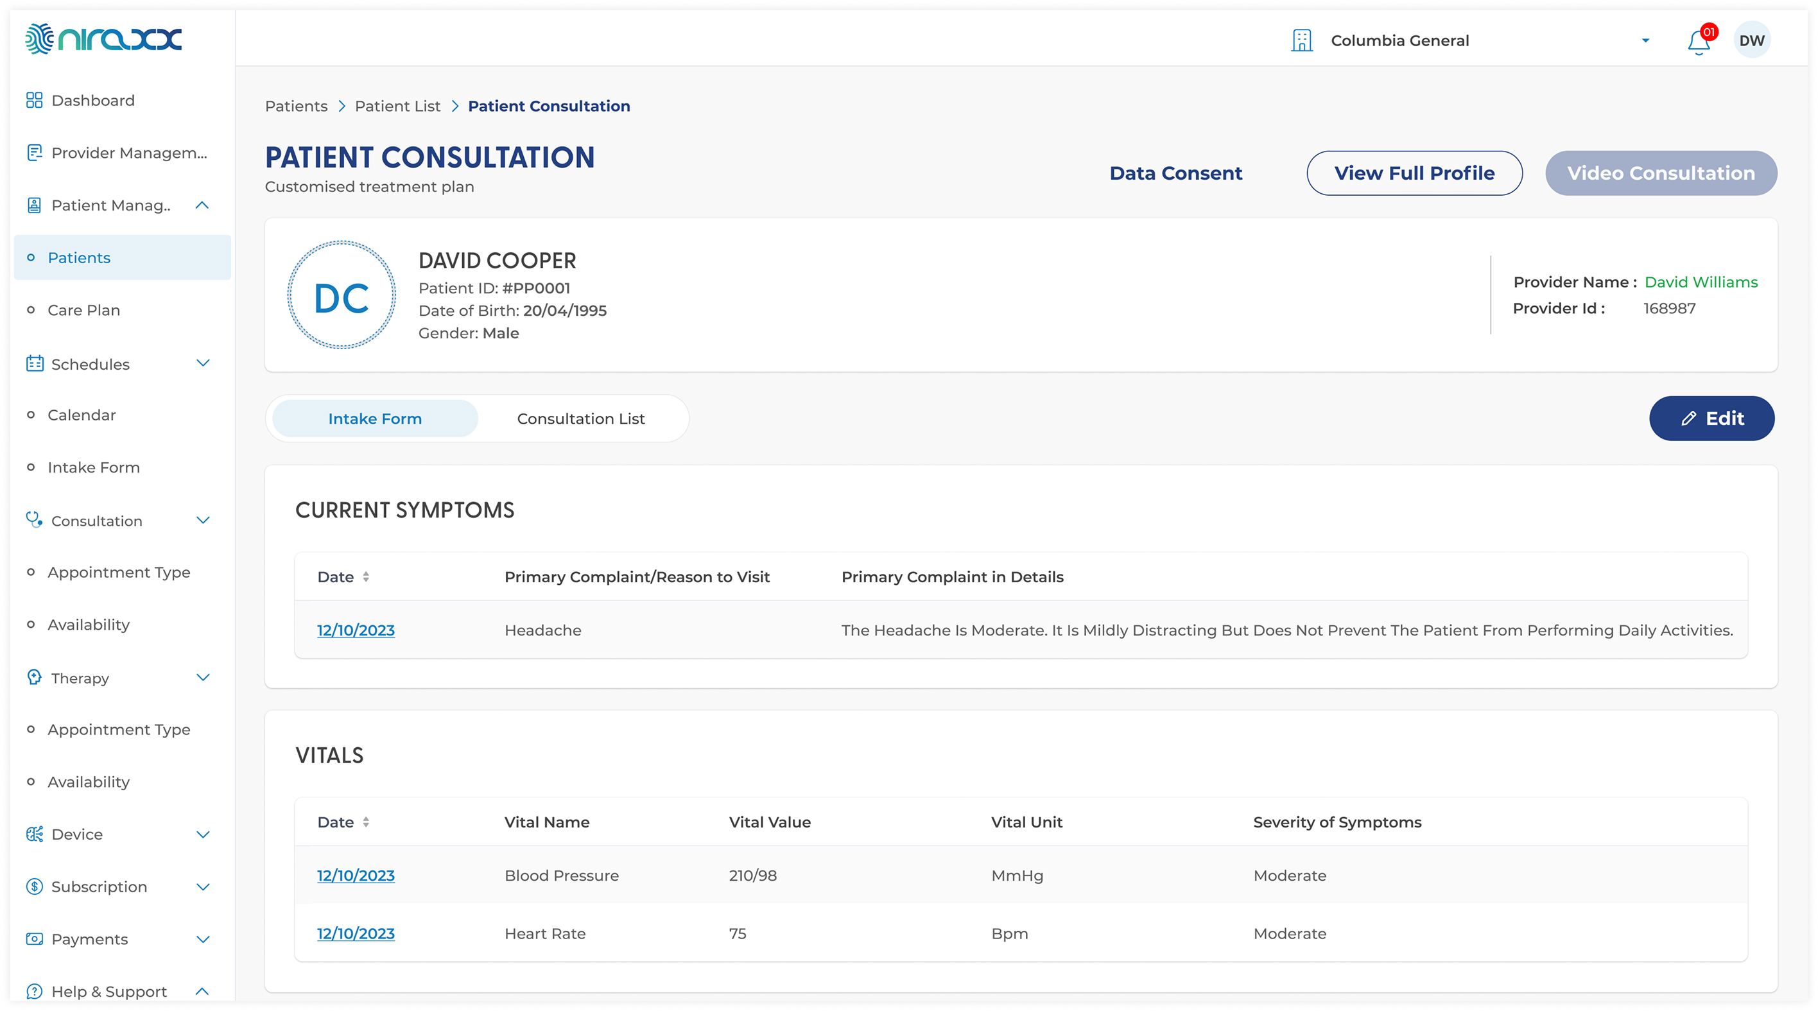
Task: Switch to the Consultation List tab
Action: coord(580,419)
